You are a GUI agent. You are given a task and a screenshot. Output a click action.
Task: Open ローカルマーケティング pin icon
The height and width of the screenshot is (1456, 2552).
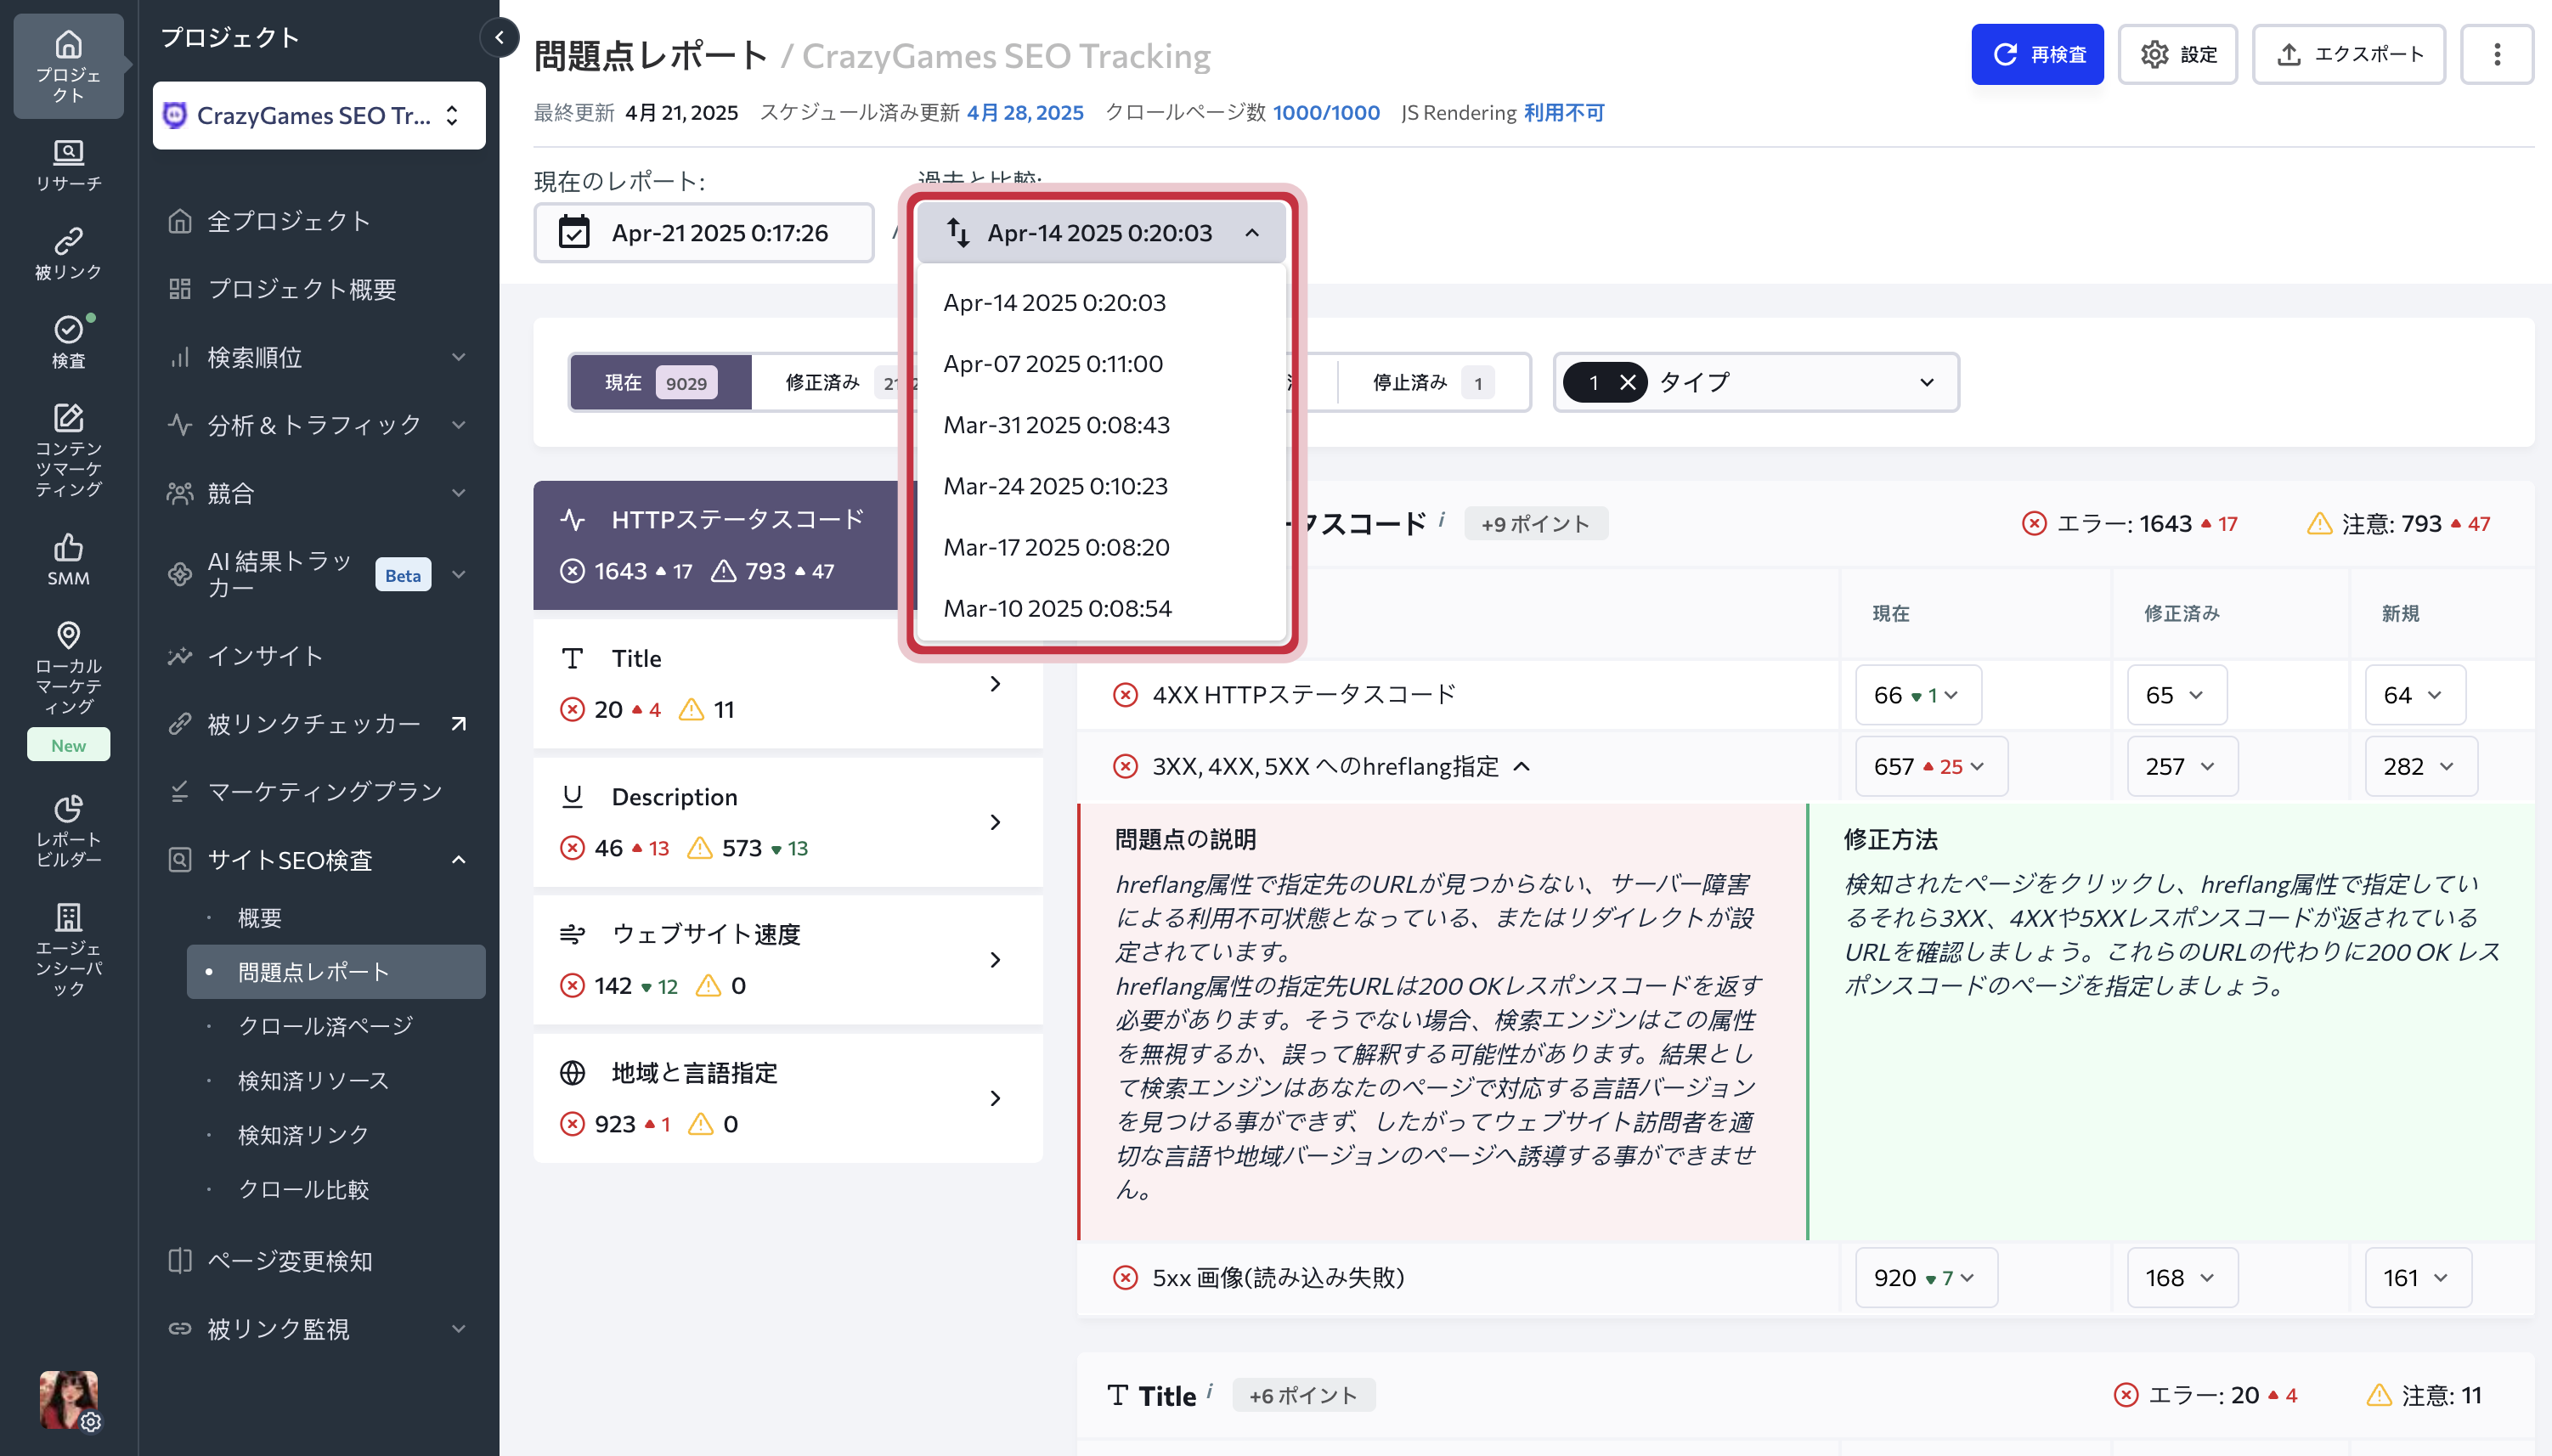pyautogui.click(x=68, y=667)
